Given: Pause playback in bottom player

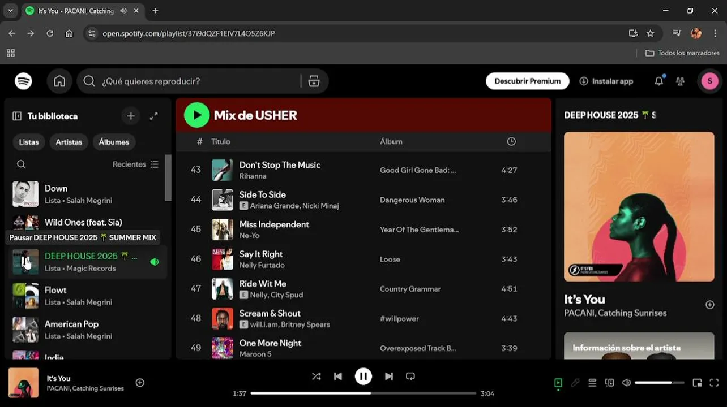Looking at the screenshot, I should 363,376.
